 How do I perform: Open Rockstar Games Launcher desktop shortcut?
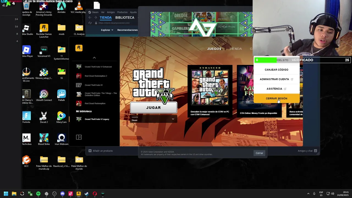(44, 31)
